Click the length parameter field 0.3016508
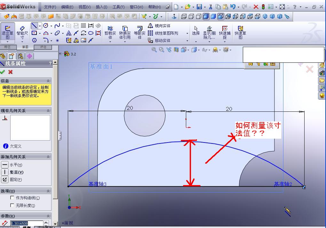 point(27,223)
